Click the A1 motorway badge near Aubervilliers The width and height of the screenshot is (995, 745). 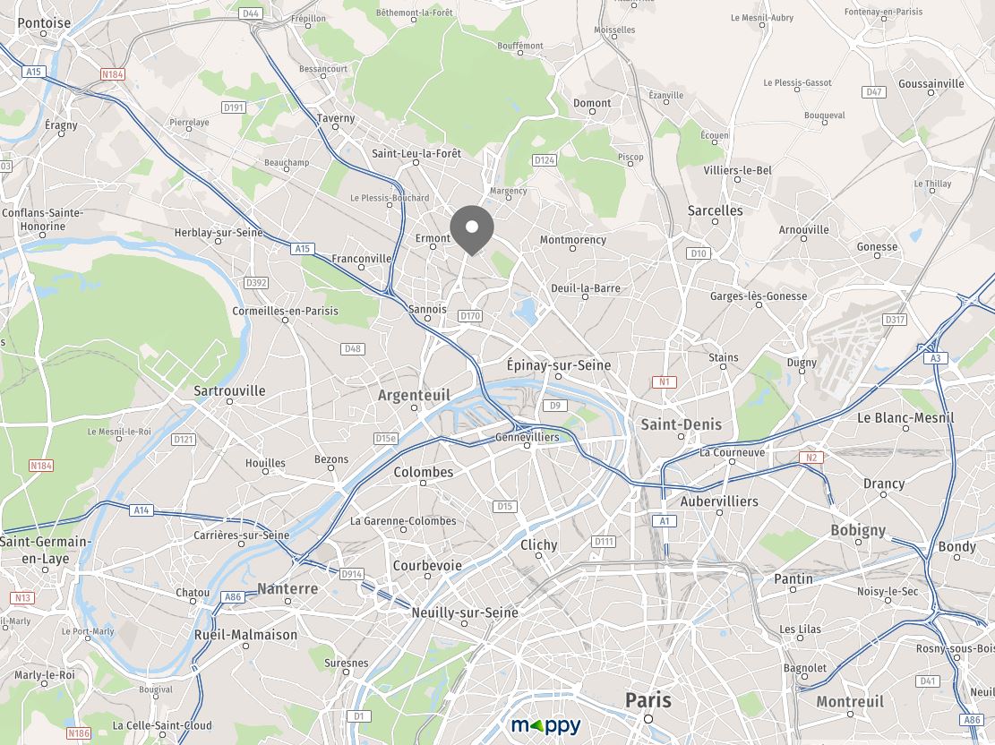pos(665,521)
